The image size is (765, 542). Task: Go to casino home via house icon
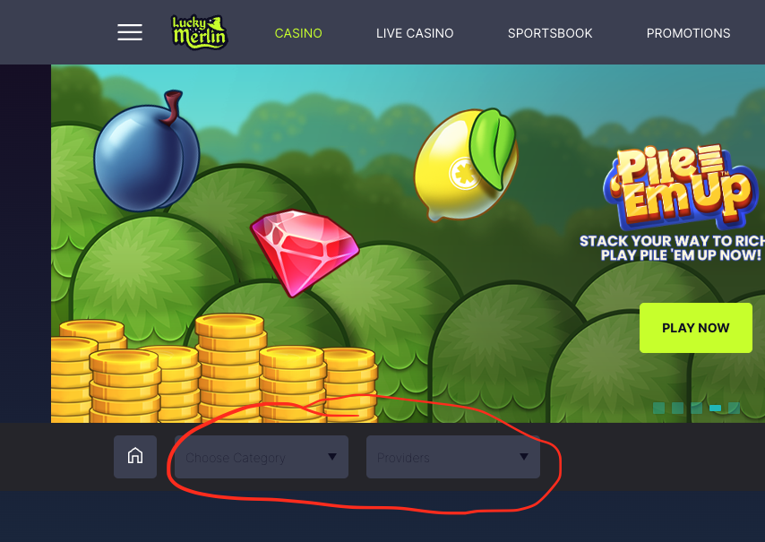135,457
